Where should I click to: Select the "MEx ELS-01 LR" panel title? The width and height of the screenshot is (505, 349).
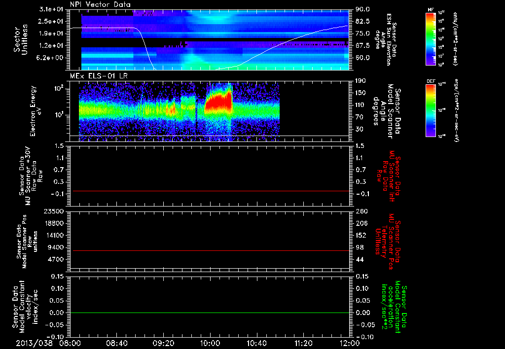(x=99, y=76)
